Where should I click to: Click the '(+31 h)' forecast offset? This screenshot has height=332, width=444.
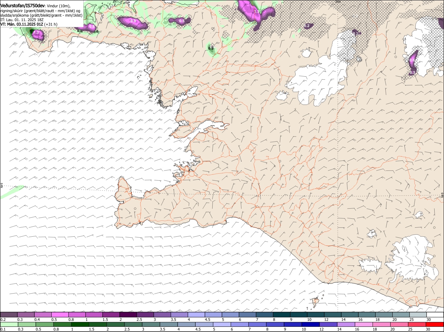point(51,24)
